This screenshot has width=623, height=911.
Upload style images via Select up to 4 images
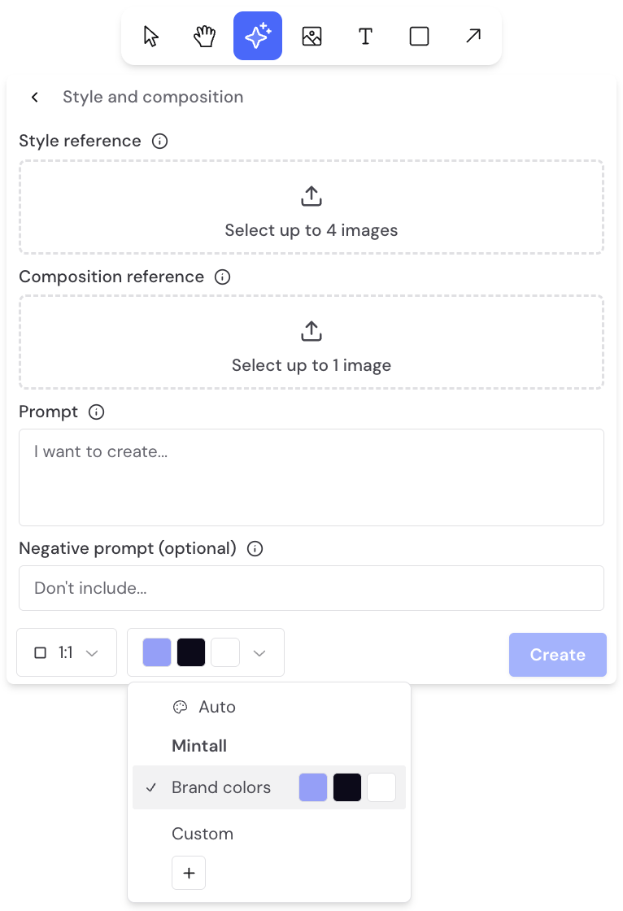tap(311, 207)
